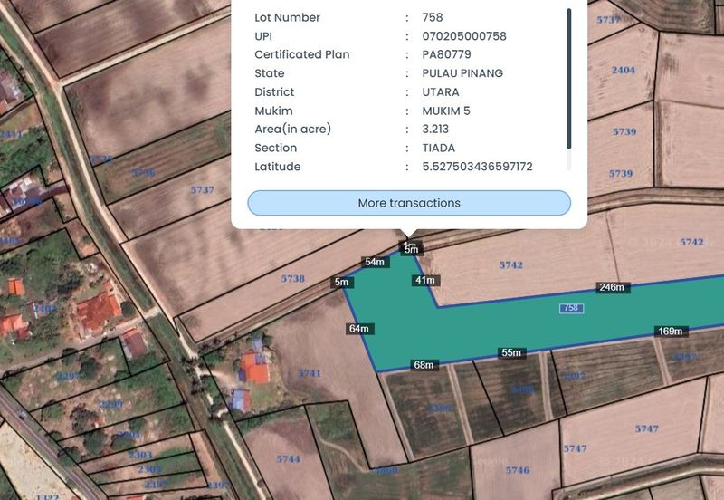724x500 pixels.
Task: Click the 246m boundary measurement label
Action: click(611, 287)
